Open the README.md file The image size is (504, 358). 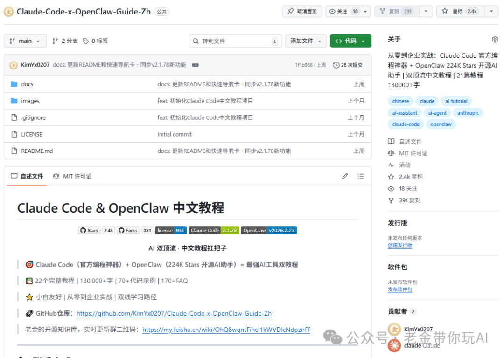tap(37, 151)
